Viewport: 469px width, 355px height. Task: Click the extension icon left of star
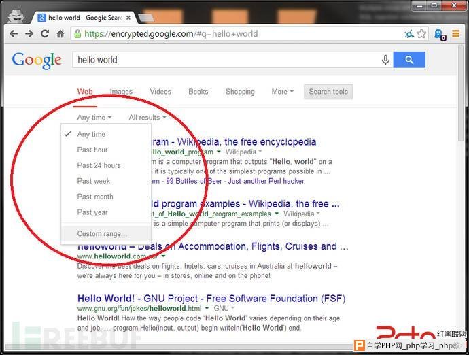[x=409, y=34]
